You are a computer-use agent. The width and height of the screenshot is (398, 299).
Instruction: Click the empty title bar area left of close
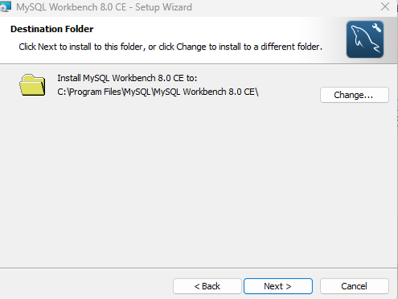(x=283, y=7)
